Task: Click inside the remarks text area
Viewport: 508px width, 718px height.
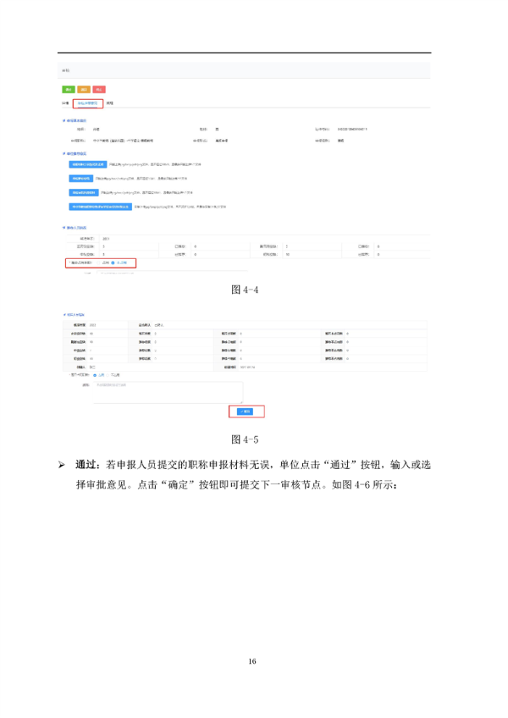Action: 165,391
